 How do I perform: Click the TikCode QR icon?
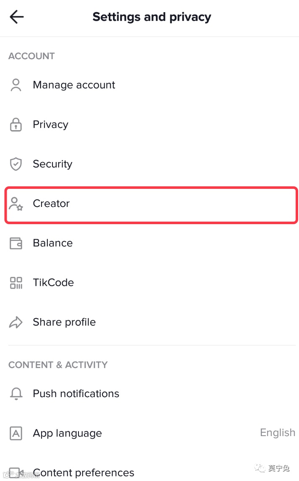(x=16, y=282)
